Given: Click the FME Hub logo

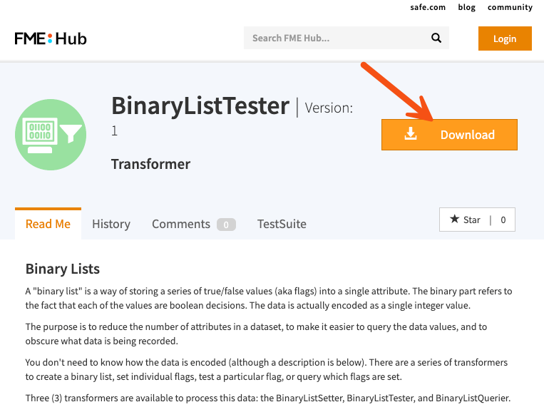Looking at the screenshot, I should point(51,38).
